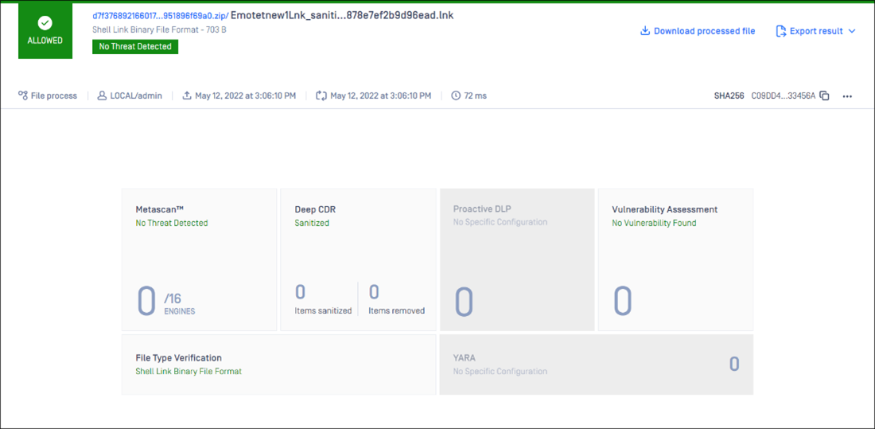Copy the SHA256 hash with the copy icon
The height and width of the screenshot is (429, 875).
point(824,96)
